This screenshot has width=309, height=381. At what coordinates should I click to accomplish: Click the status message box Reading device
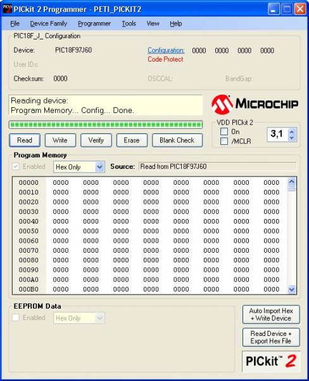click(x=106, y=105)
